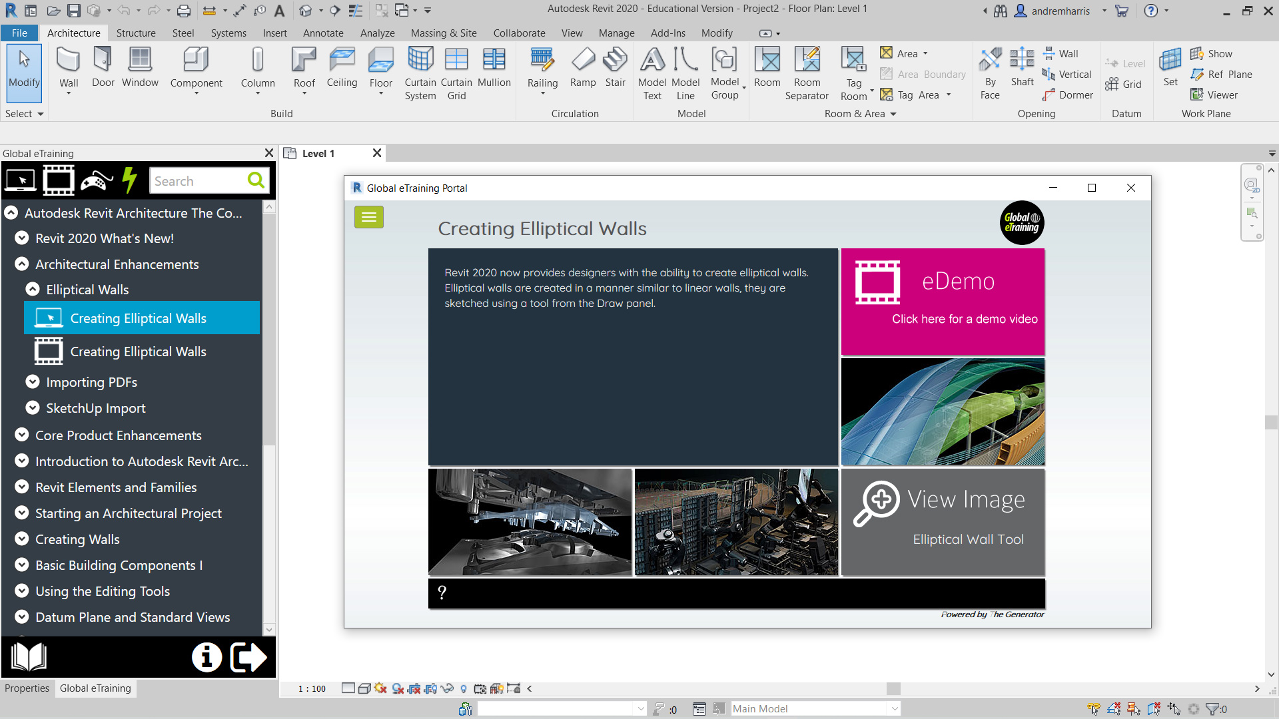The image size is (1279, 719).
Task: Switch to the Properties panel tab
Action: 27,688
